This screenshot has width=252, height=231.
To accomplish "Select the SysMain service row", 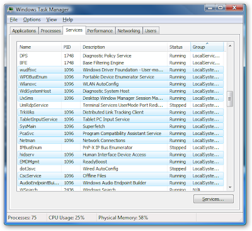I will [121, 126].
